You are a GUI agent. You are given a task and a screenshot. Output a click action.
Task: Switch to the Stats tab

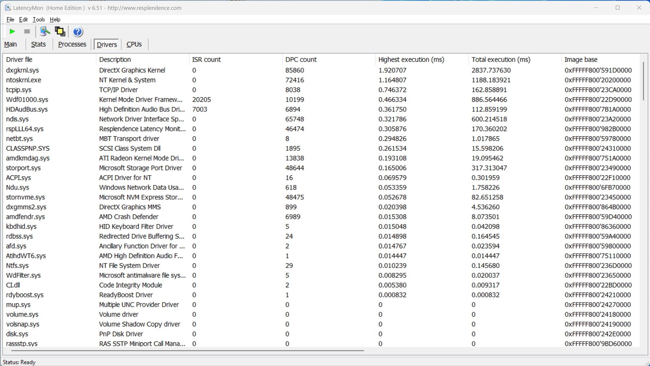pos(38,44)
